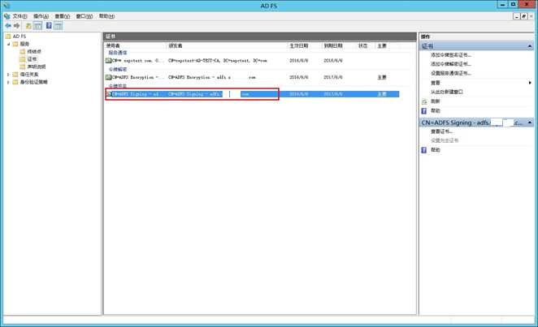Click the 终结点 folder icon

(x=23, y=51)
